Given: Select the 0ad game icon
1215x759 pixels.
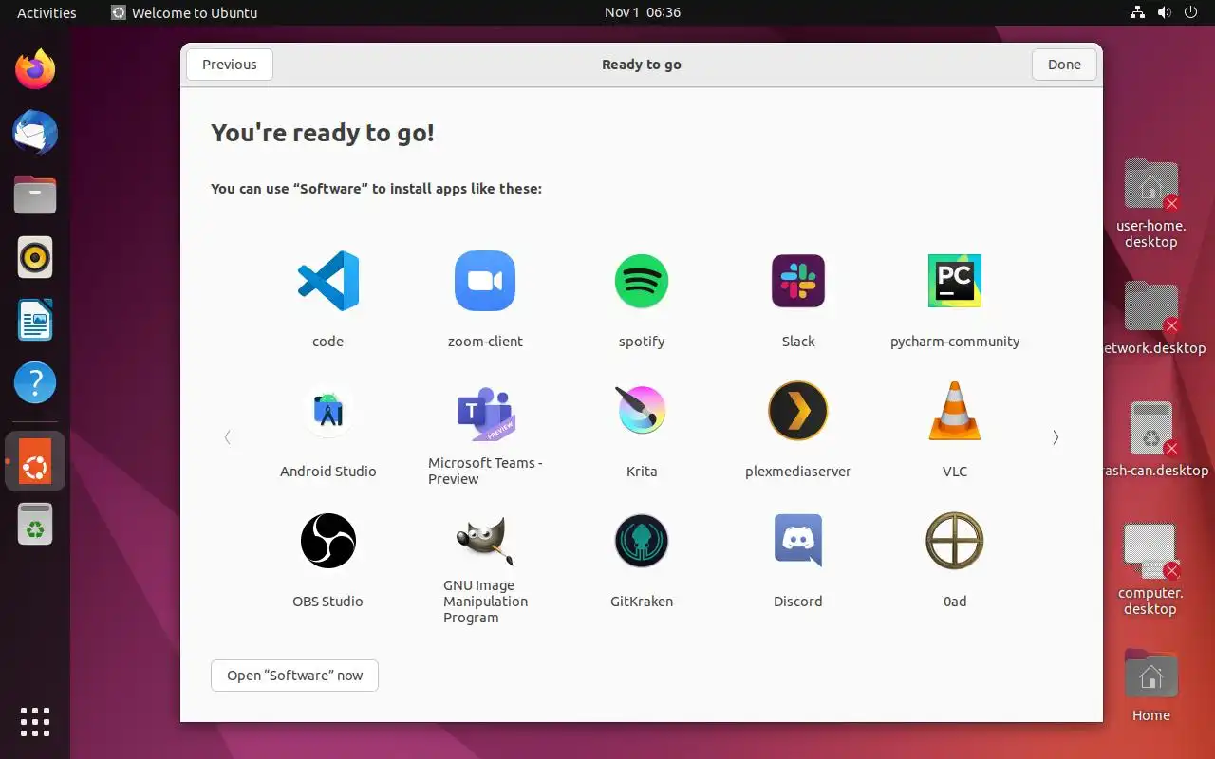Looking at the screenshot, I should click(x=955, y=541).
